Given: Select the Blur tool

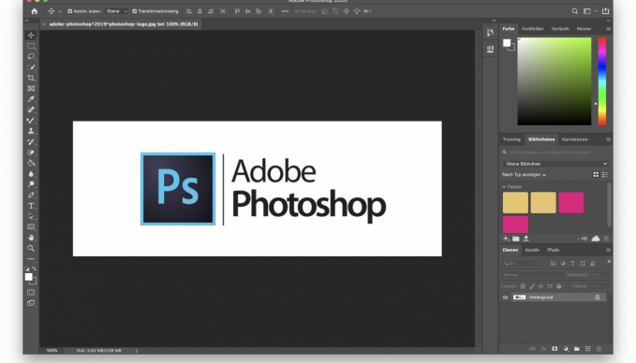Looking at the screenshot, I should pyautogui.click(x=31, y=174).
